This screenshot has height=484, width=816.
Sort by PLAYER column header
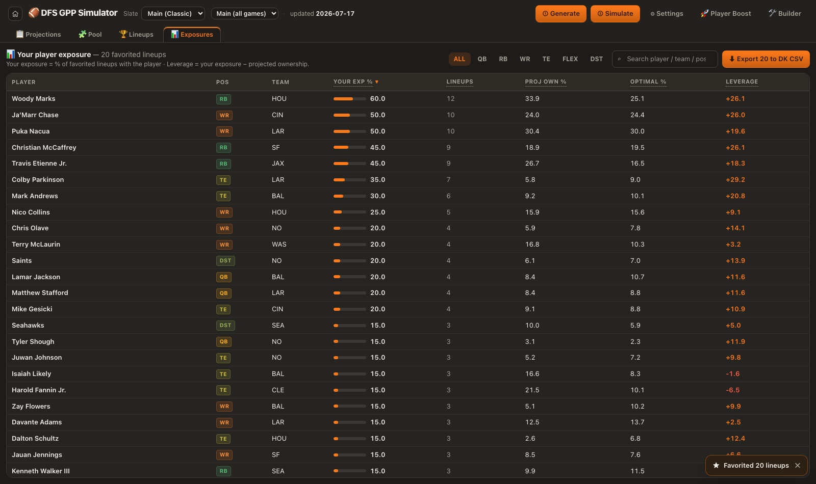(24, 82)
